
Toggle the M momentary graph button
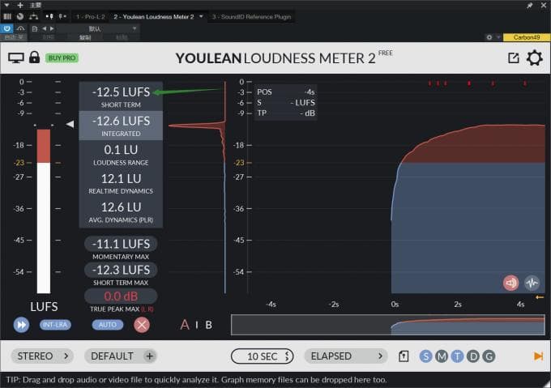(x=442, y=356)
